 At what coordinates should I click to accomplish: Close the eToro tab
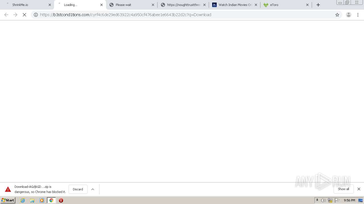(x=307, y=5)
